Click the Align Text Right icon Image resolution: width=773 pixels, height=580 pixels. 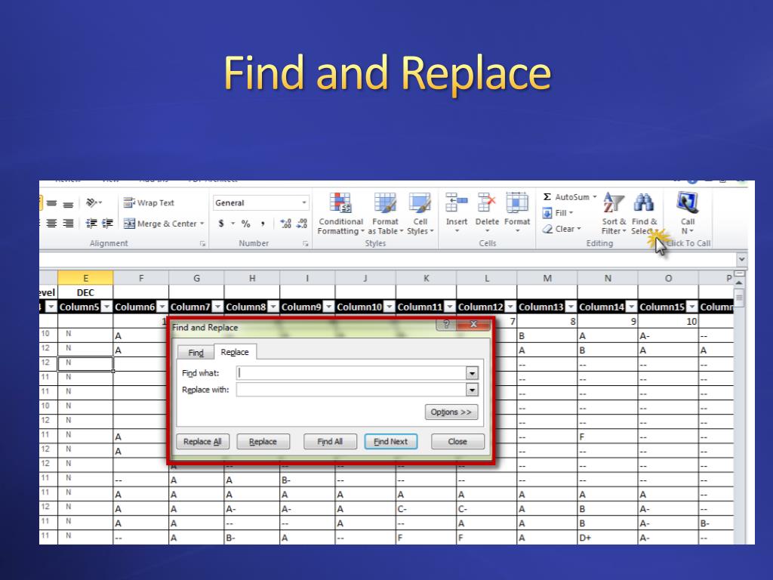tap(69, 224)
